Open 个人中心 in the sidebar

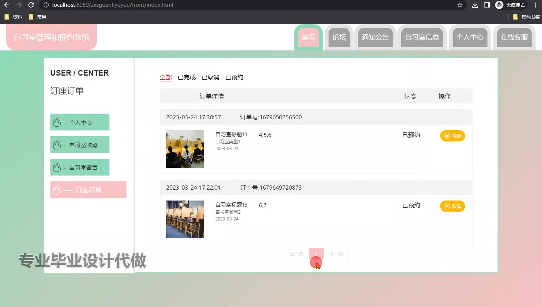point(80,122)
